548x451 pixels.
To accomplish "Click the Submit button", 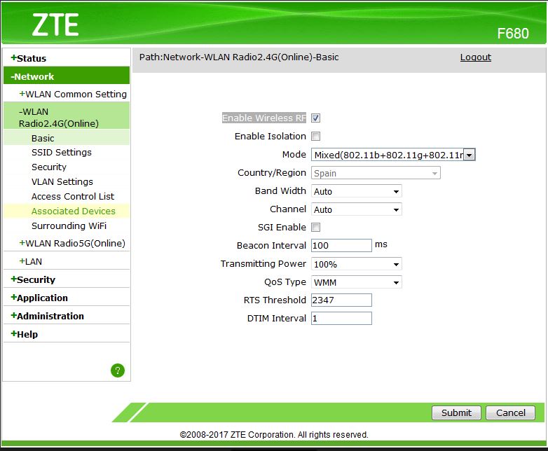I will [456, 413].
